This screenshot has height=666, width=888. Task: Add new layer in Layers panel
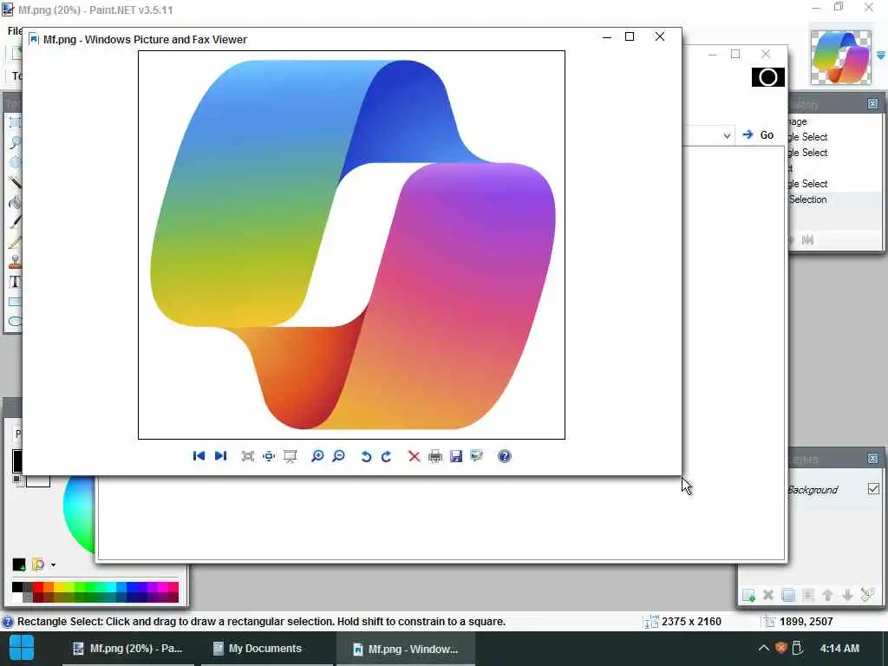pyautogui.click(x=748, y=595)
